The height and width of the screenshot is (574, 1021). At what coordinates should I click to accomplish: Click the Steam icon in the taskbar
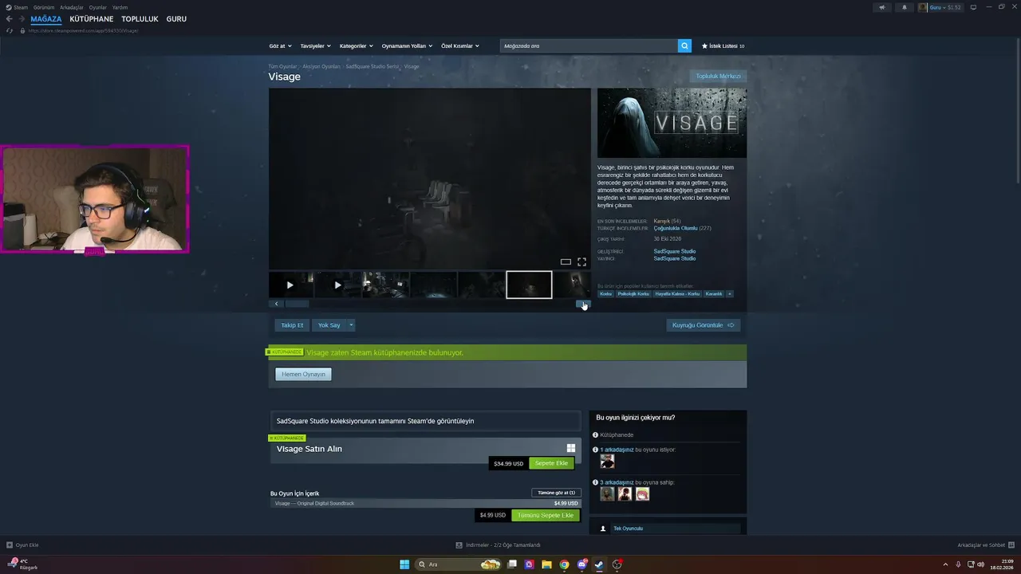[599, 564]
